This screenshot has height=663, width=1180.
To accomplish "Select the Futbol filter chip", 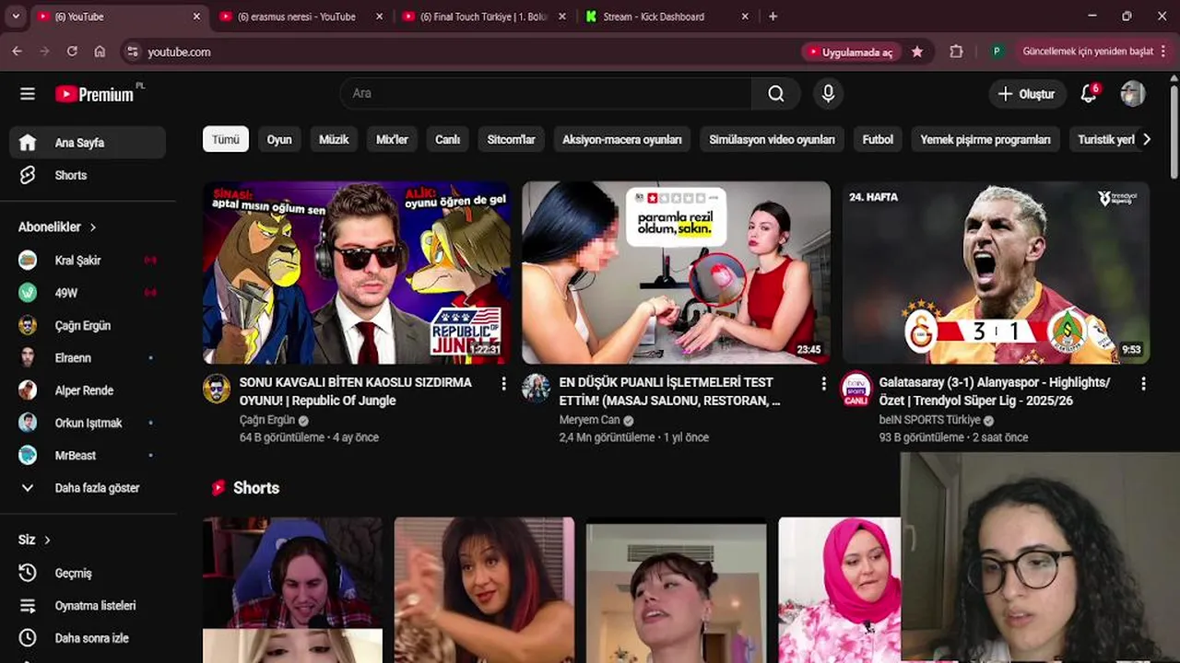I will click(x=878, y=139).
